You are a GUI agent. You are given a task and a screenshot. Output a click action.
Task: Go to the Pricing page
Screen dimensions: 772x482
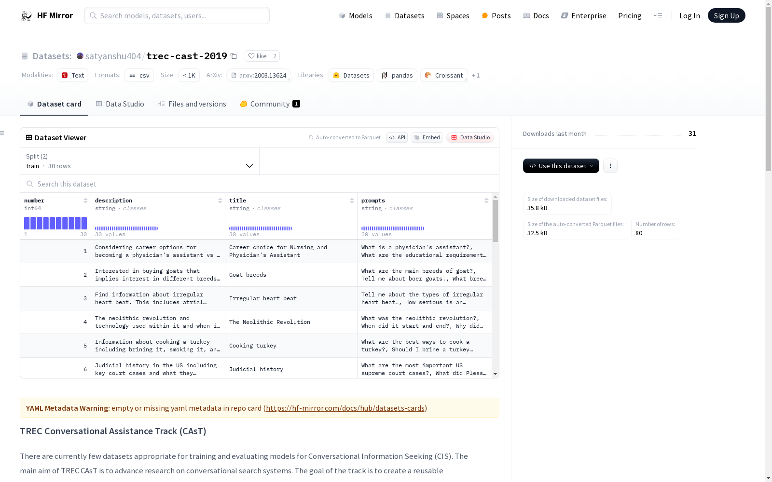[x=630, y=16]
